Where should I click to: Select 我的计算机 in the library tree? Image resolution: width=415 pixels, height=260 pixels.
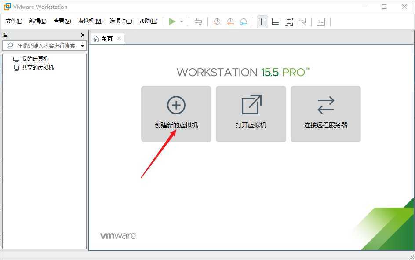click(31, 59)
